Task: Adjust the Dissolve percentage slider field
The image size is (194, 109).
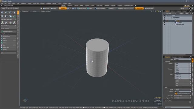Action: [182, 91]
